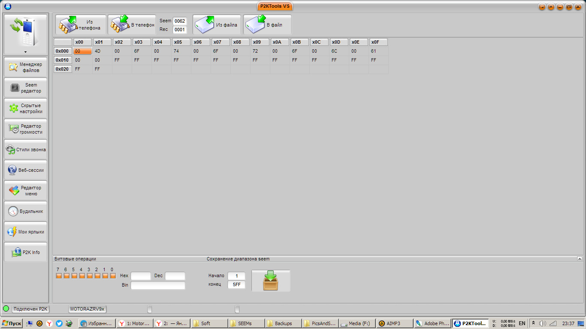
Task: Toggle bit 1 box
Action: coord(105,275)
